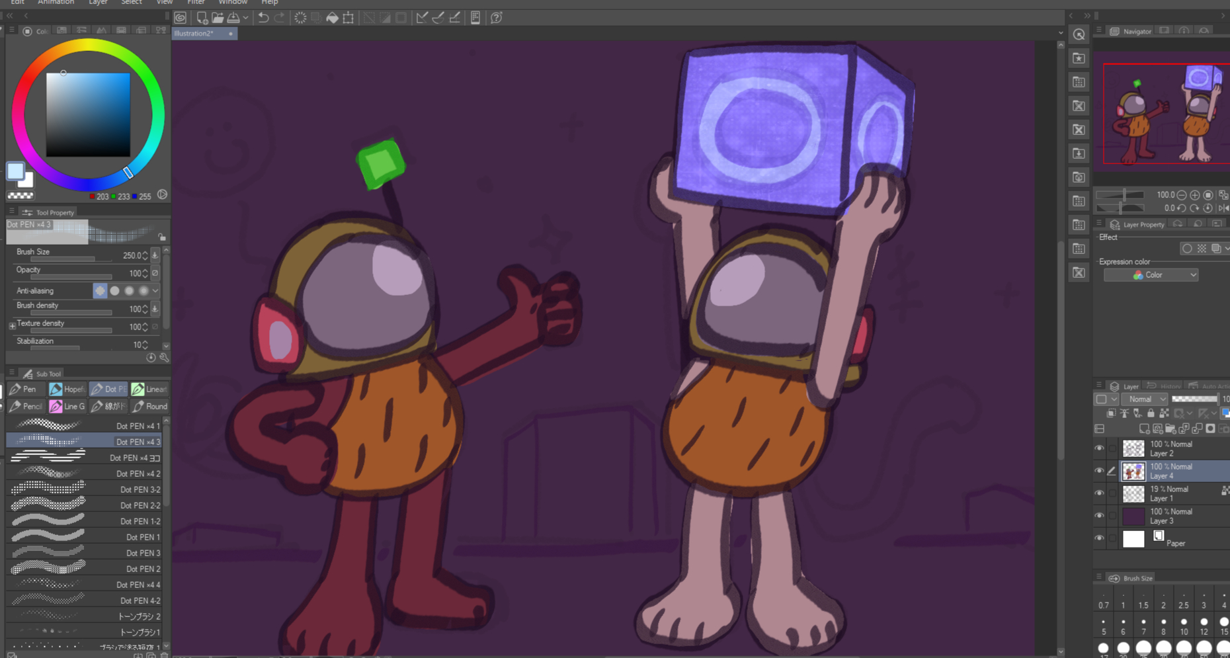Hide the Paper layer
Screen dimensions: 1230x658
1099,538
